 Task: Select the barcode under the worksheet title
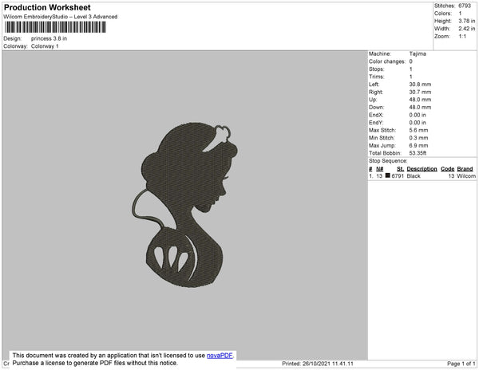[x=55, y=27]
